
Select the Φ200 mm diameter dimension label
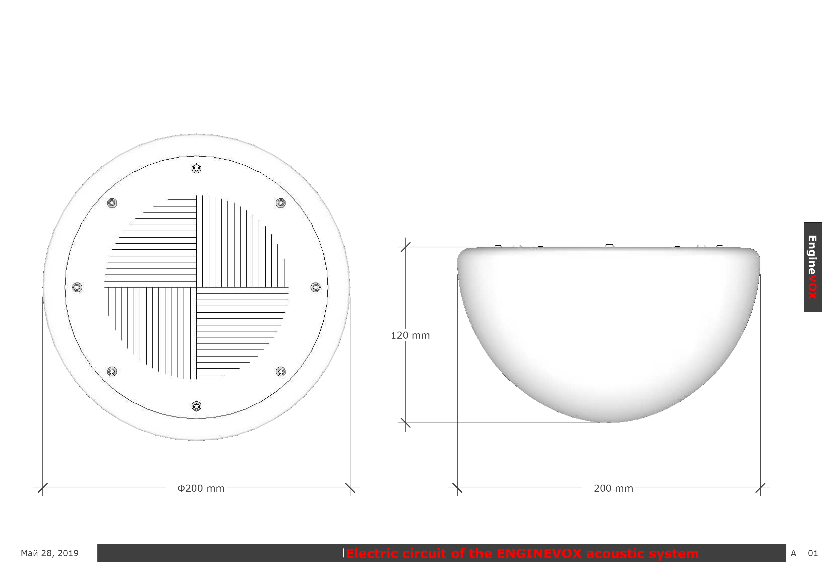click(x=201, y=488)
